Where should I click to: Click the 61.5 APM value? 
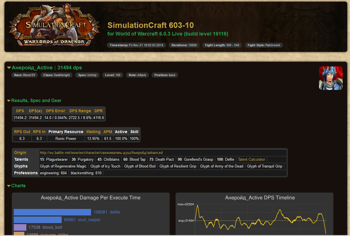click(108, 138)
